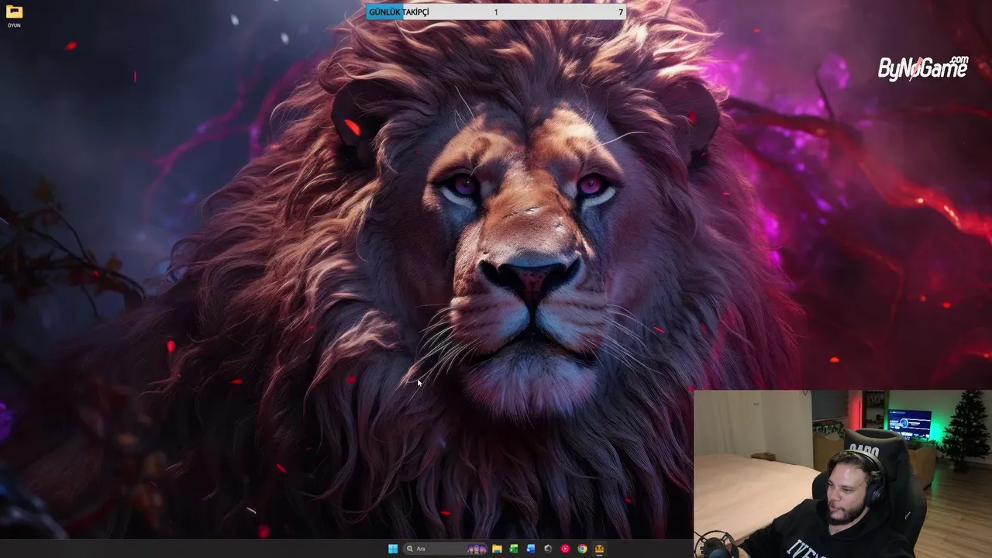Click the search highlight character image in taskbar
This screenshot has height=558, width=992.
click(x=477, y=549)
